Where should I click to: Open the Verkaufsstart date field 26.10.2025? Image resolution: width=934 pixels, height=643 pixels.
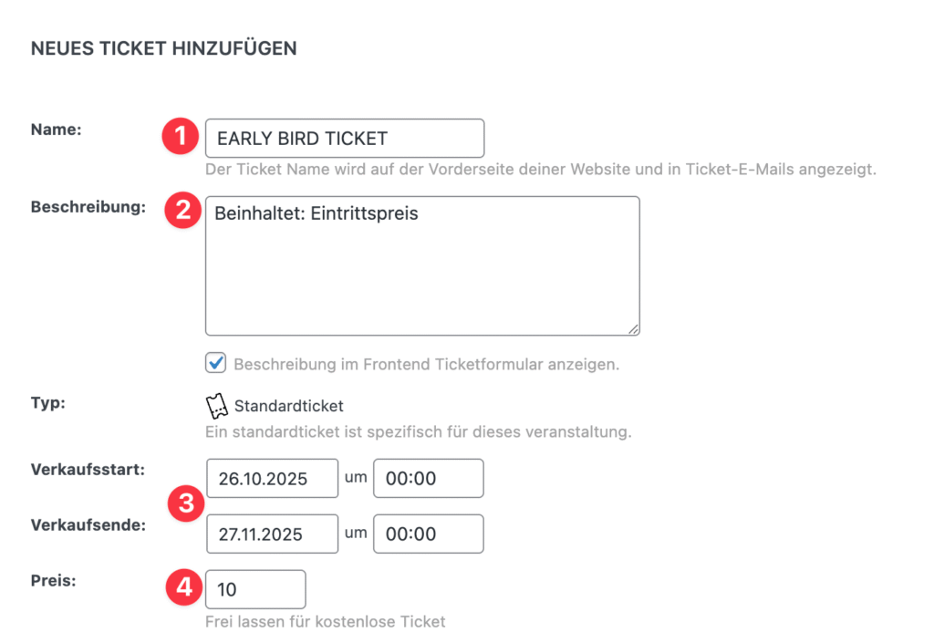click(x=272, y=478)
